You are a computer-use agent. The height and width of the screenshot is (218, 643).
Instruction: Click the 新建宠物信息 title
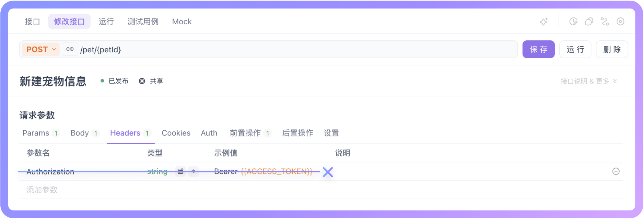coord(53,81)
